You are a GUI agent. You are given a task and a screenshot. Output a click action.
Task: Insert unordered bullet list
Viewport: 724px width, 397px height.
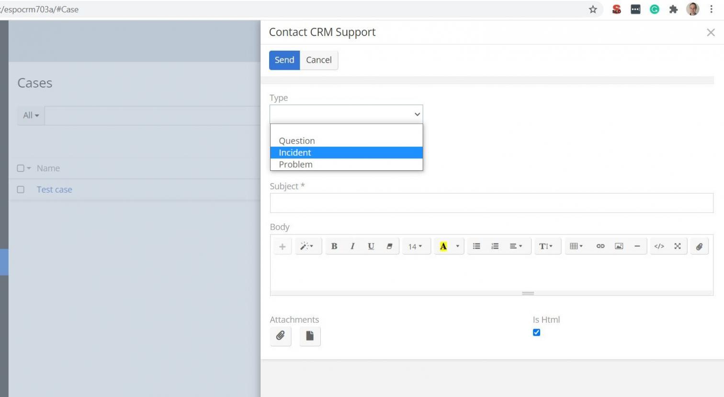click(476, 246)
